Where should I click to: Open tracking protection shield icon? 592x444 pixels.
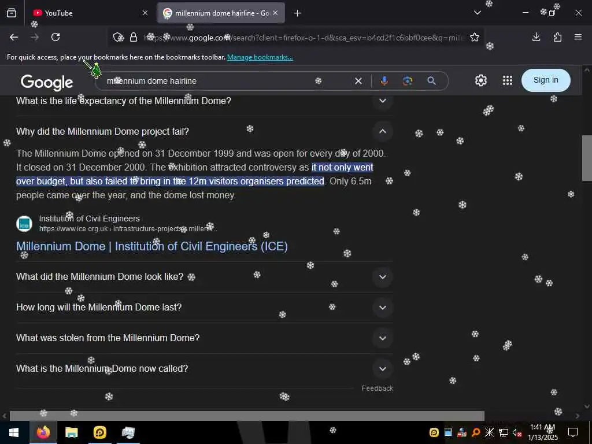[119, 37]
